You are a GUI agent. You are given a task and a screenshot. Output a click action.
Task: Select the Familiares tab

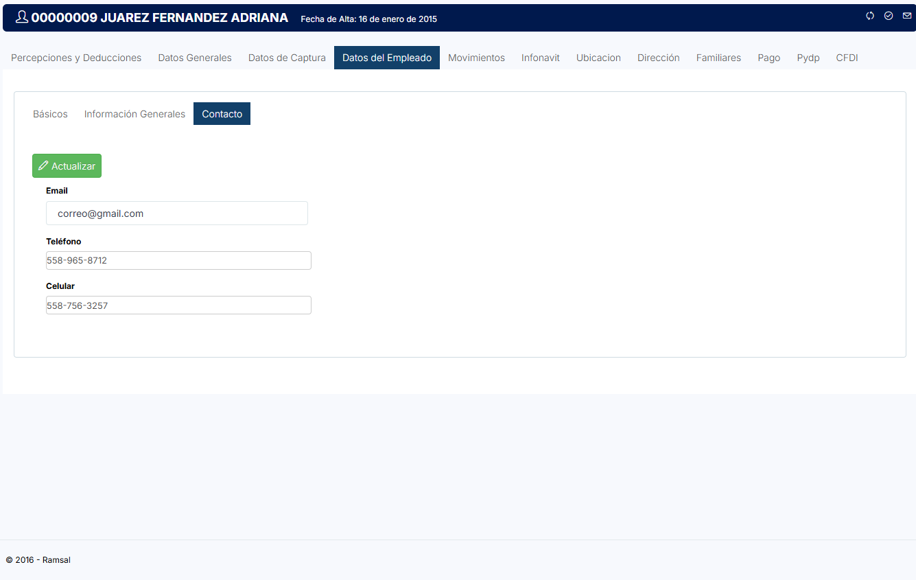[718, 58]
